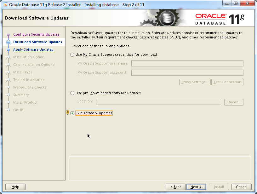Click Typical Installation step
Image resolution: width=257 pixels, height=194 pixels.
(29, 80)
